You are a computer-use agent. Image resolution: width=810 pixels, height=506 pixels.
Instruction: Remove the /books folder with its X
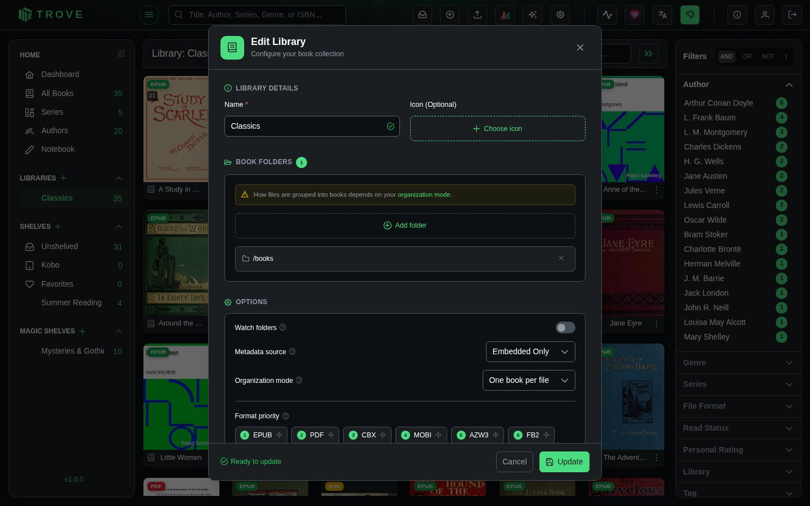(561, 258)
